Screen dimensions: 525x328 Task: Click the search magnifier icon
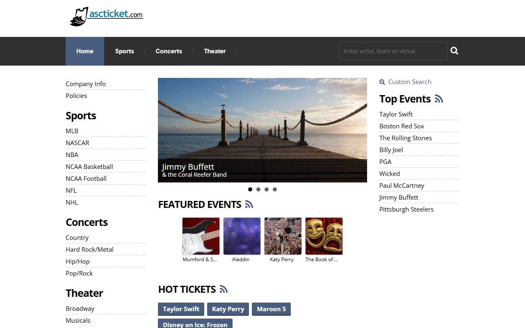click(454, 51)
